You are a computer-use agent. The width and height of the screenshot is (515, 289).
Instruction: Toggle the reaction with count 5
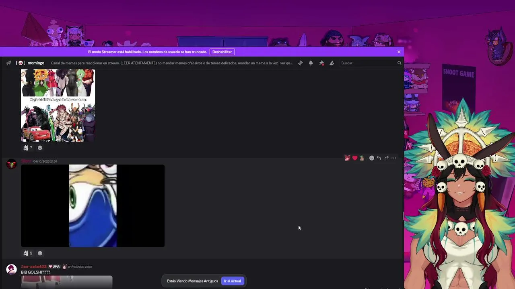[x=28, y=253]
